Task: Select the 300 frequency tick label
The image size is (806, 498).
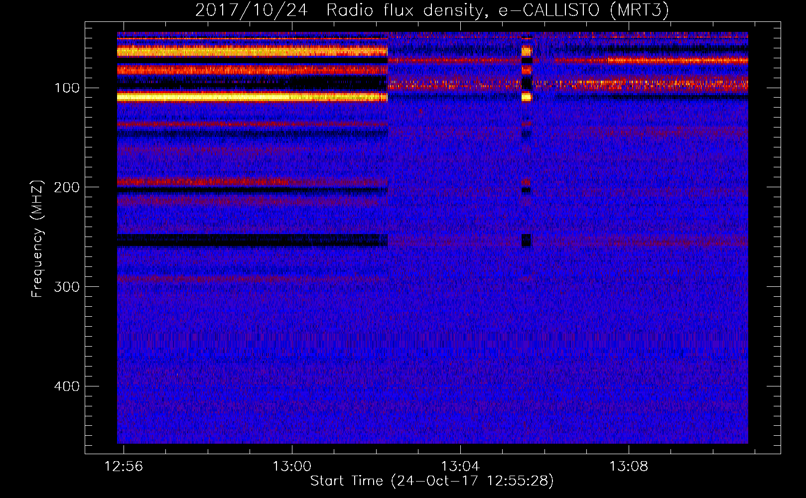Action: click(66, 287)
